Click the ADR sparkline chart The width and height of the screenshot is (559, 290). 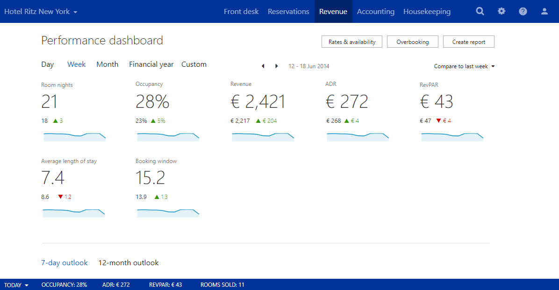tap(358, 137)
